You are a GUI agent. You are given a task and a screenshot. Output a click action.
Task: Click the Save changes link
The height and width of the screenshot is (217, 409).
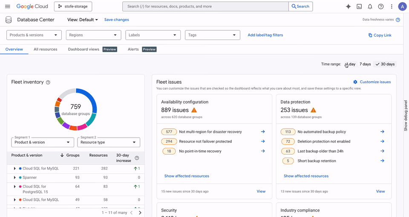point(117,20)
